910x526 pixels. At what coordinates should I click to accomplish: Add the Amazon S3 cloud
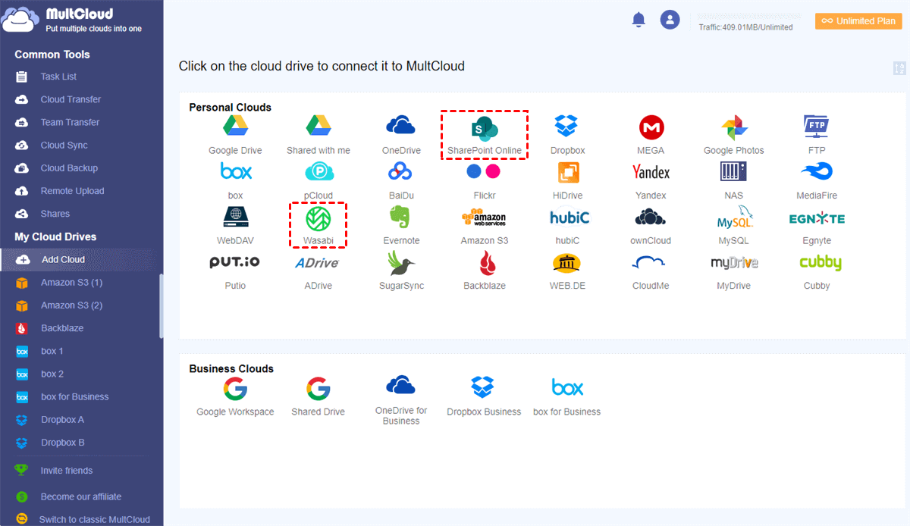(x=484, y=218)
